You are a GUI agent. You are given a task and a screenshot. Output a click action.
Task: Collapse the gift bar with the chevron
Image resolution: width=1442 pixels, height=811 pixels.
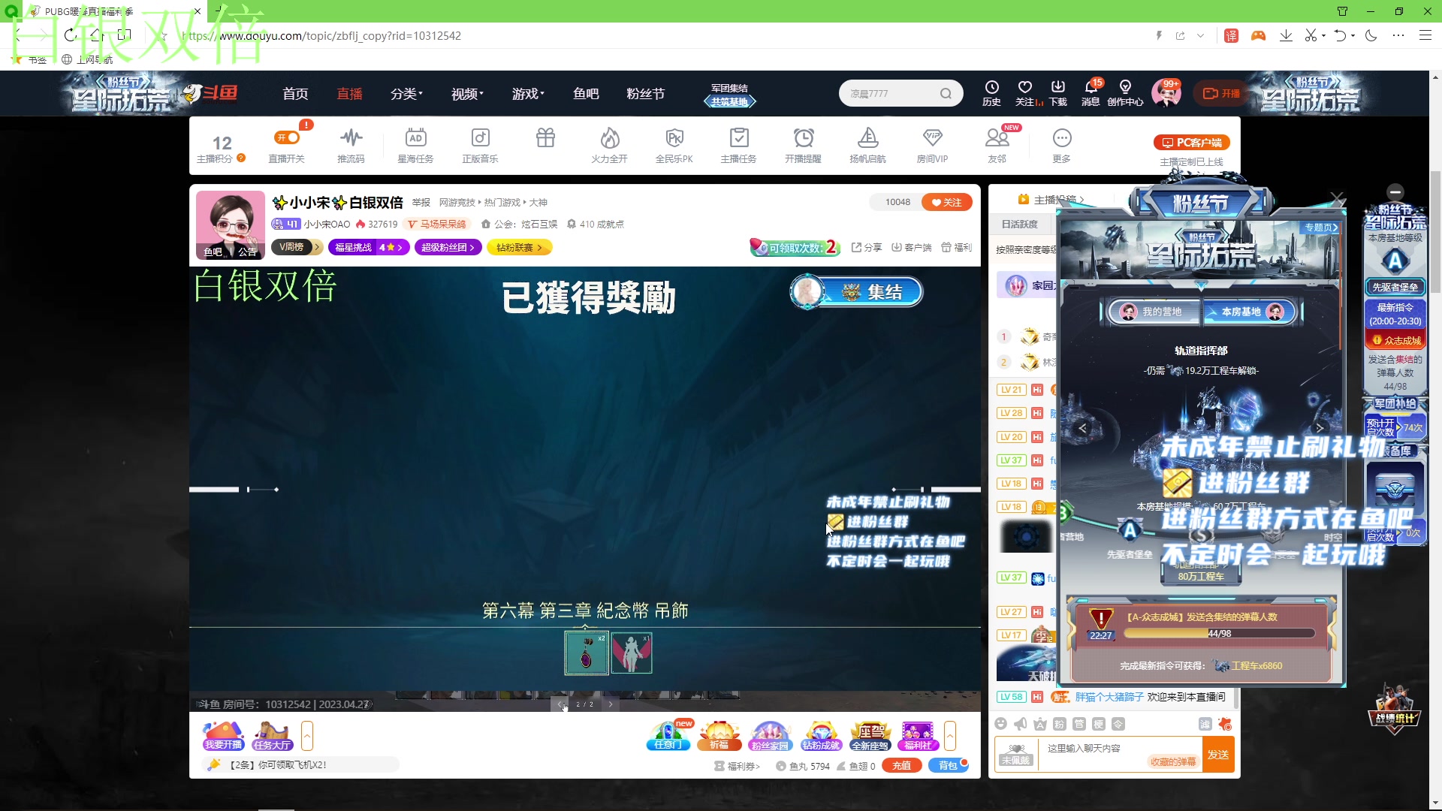950,736
